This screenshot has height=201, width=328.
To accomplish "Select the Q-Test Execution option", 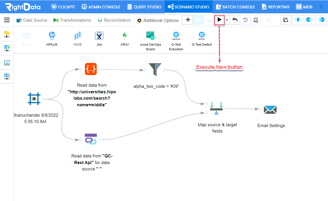I will pyautogui.click(x=176, y=41).
